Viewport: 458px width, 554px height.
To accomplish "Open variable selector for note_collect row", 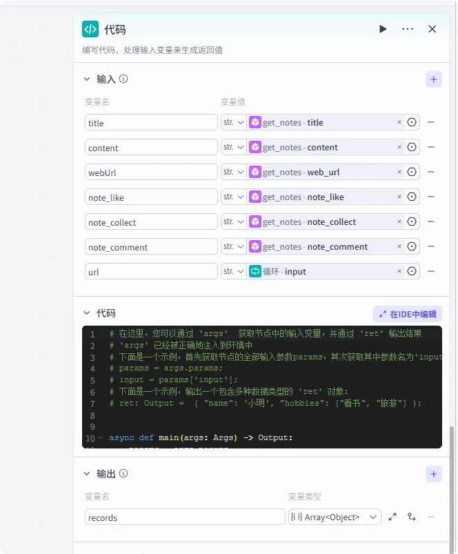I will 412,221.
